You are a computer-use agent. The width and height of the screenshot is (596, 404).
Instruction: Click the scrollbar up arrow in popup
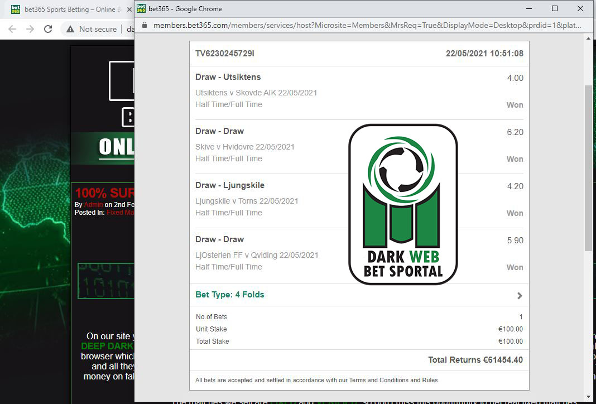click(x=588, y=39)
